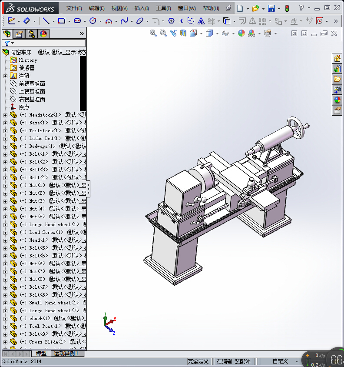Select the sketch Text tool
The height and width of the screenshot is (367, 344).
coord(201,21)
